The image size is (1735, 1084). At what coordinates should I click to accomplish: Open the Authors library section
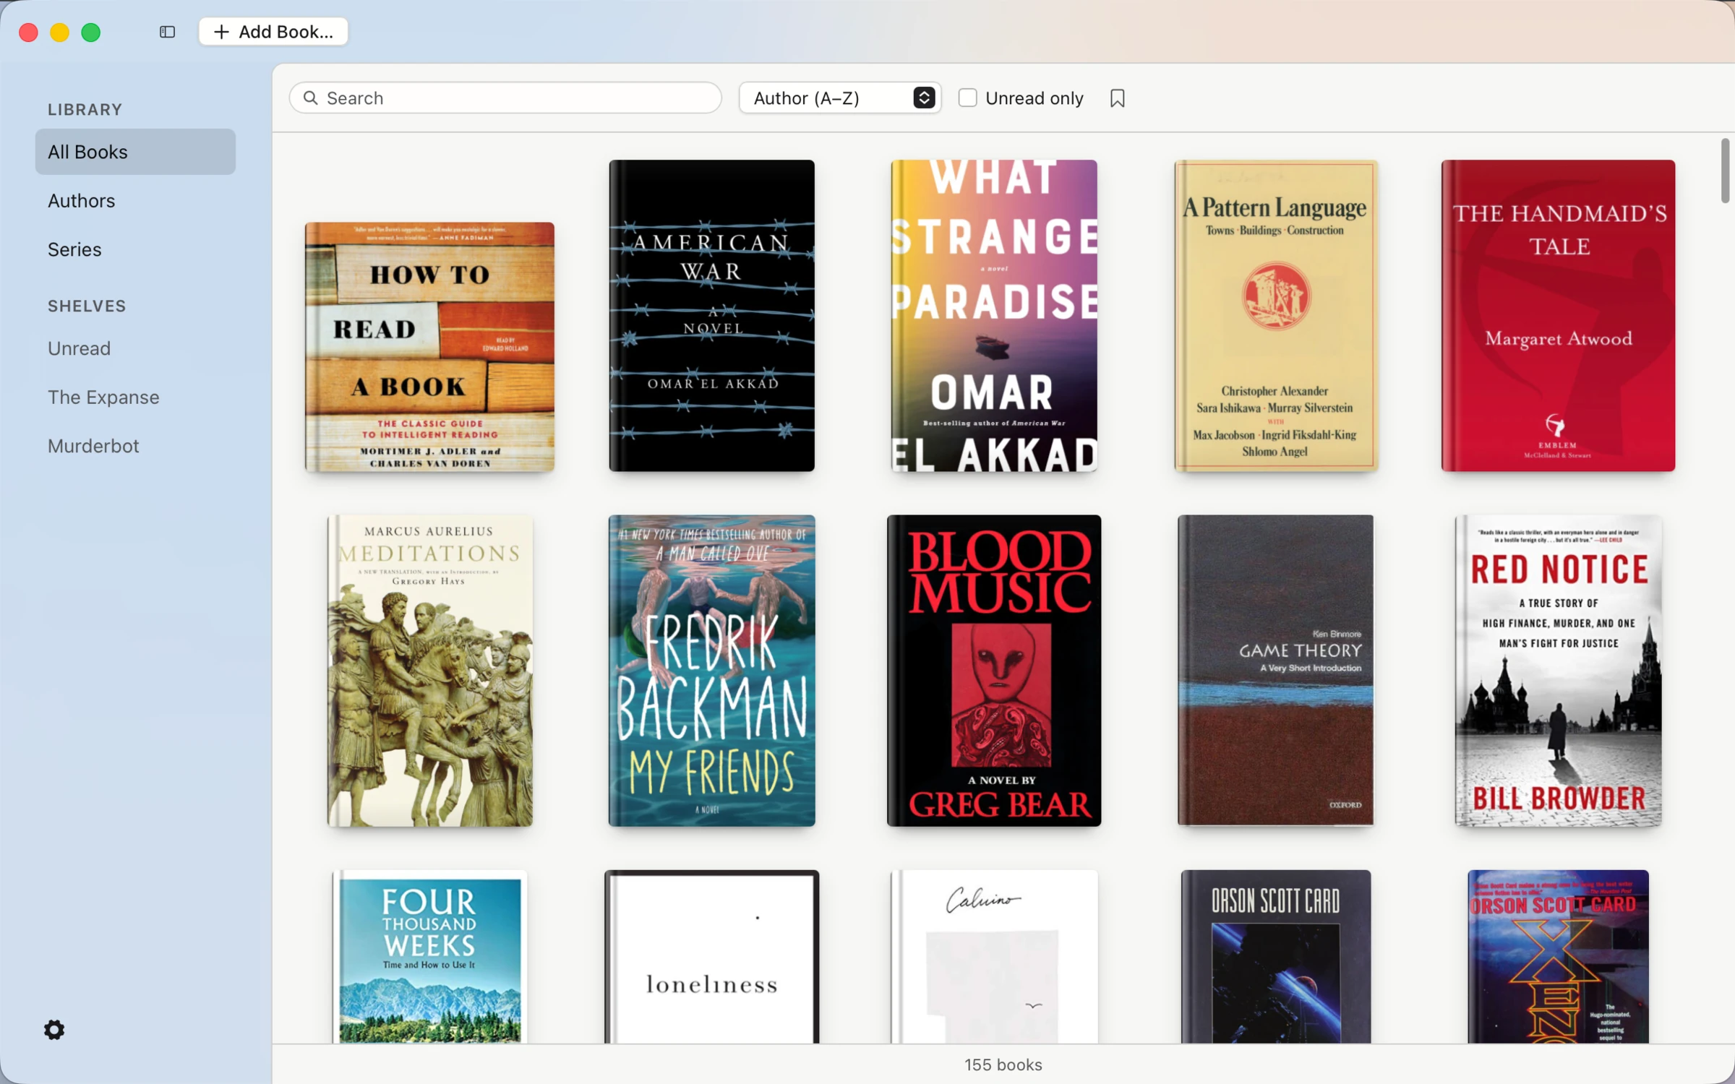coord(81,201)
